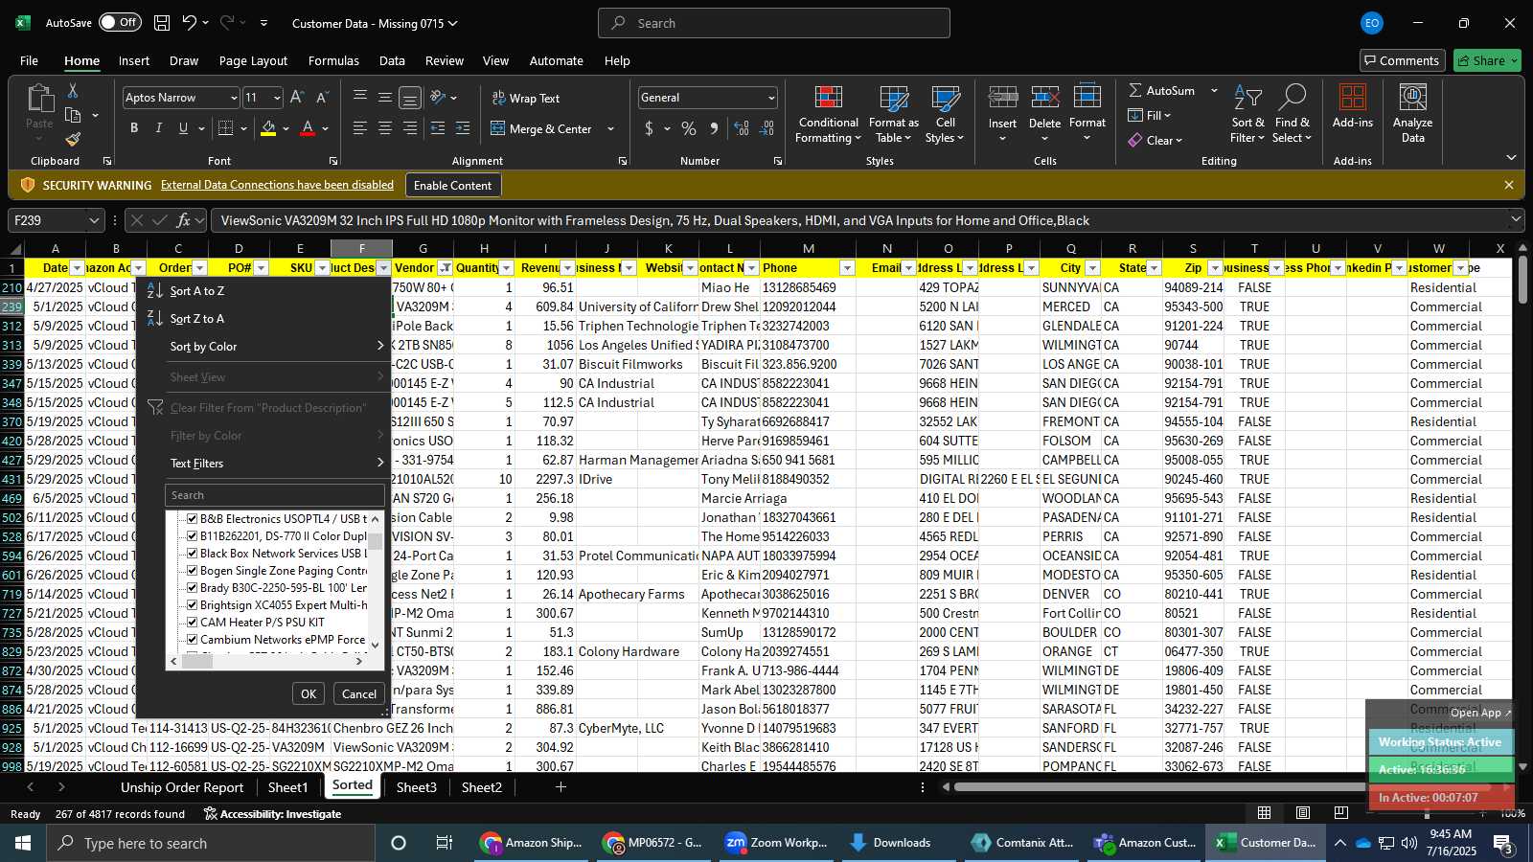Save the workbook with floppy icon

pyautogui.click(x=162, y=23)
